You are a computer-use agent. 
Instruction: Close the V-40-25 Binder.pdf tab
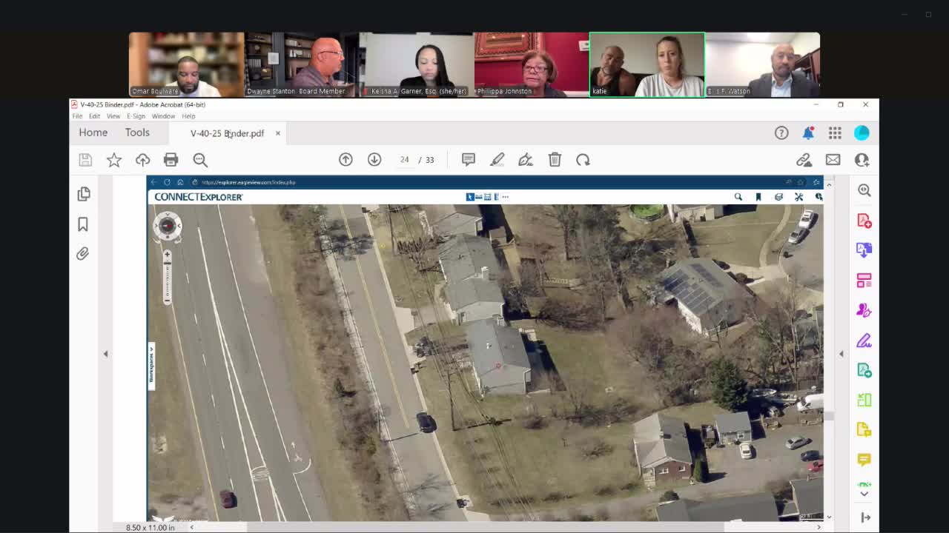pos(278,133)
